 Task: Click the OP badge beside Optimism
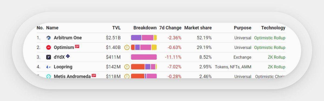[77, 46]
